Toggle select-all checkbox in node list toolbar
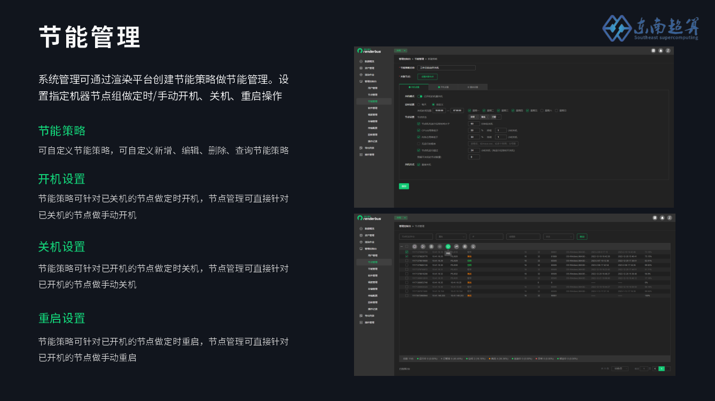Viewport: 715px width, 401px height. 407,246
